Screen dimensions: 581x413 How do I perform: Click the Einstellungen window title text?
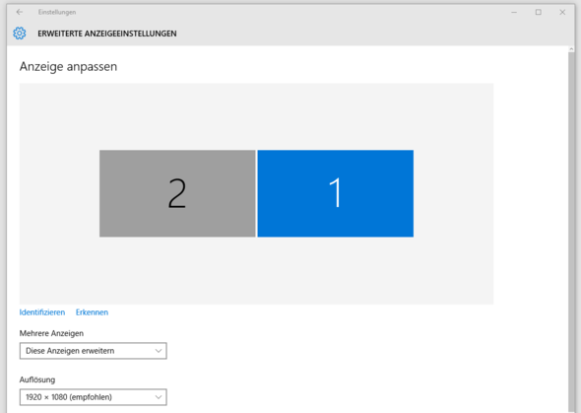[57, 12]
